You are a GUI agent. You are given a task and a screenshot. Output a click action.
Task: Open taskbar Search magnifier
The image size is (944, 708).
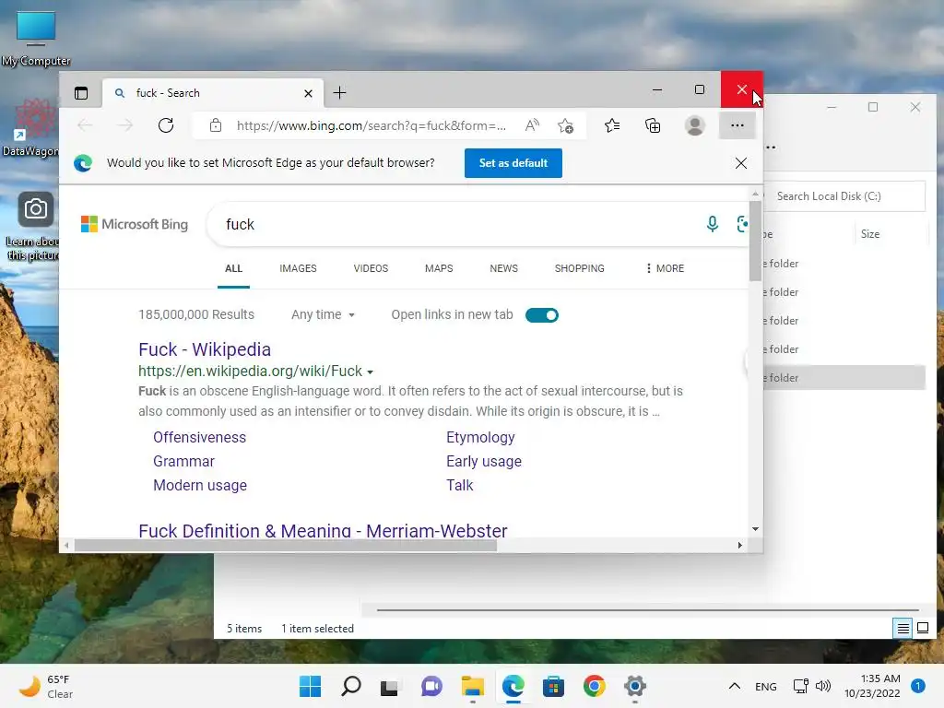pos(351,686)
